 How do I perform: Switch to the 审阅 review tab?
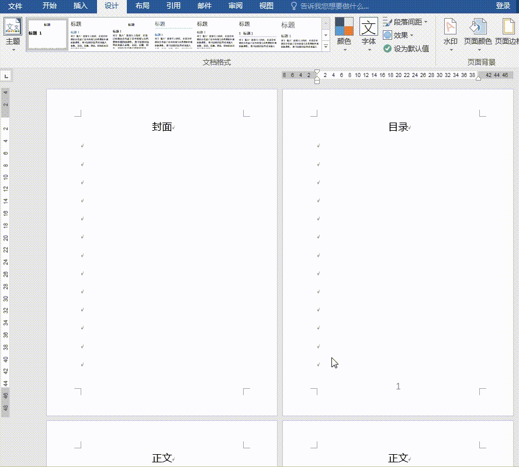tap(236, 6)
